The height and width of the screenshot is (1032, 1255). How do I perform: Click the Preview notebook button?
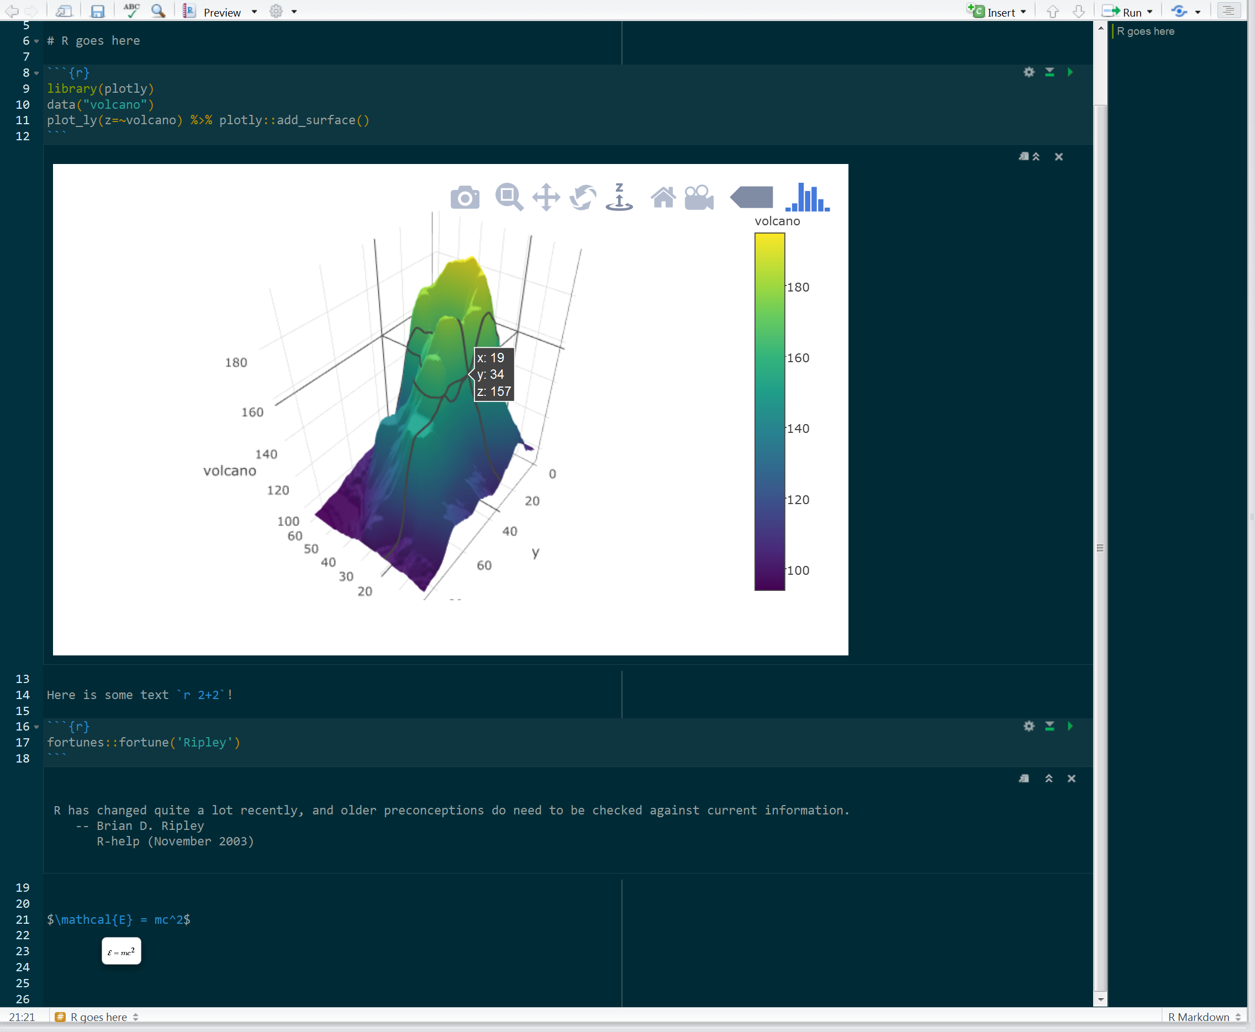pyautogui.click(x=213, y=12)
